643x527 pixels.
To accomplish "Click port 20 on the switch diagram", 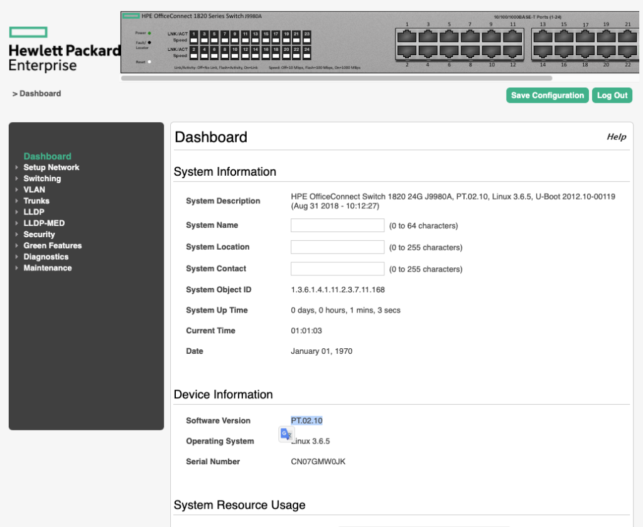I will pyautogui.click(x=606, y=50).
